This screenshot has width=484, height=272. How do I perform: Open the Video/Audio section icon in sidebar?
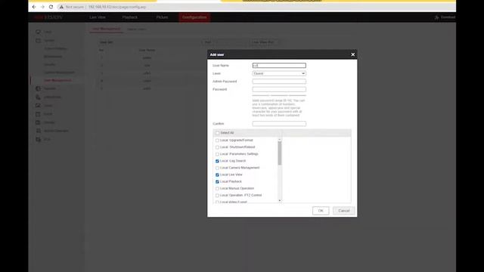tap(38, 97)
